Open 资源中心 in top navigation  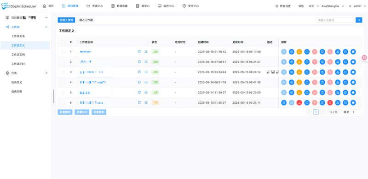click(x=95, y=6)
